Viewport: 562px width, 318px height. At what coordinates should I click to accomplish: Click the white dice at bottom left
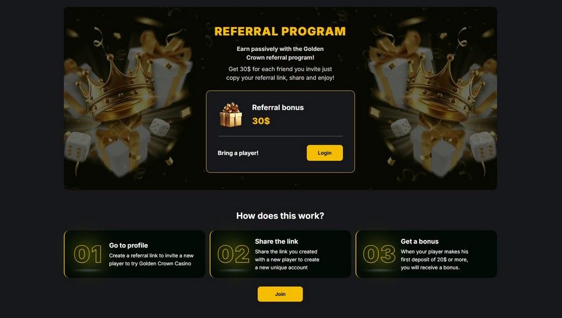point(77,146)
